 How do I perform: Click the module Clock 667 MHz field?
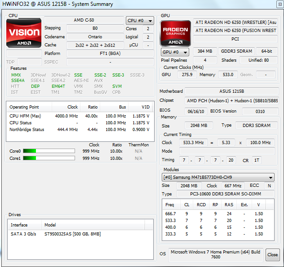coord(233,186)
